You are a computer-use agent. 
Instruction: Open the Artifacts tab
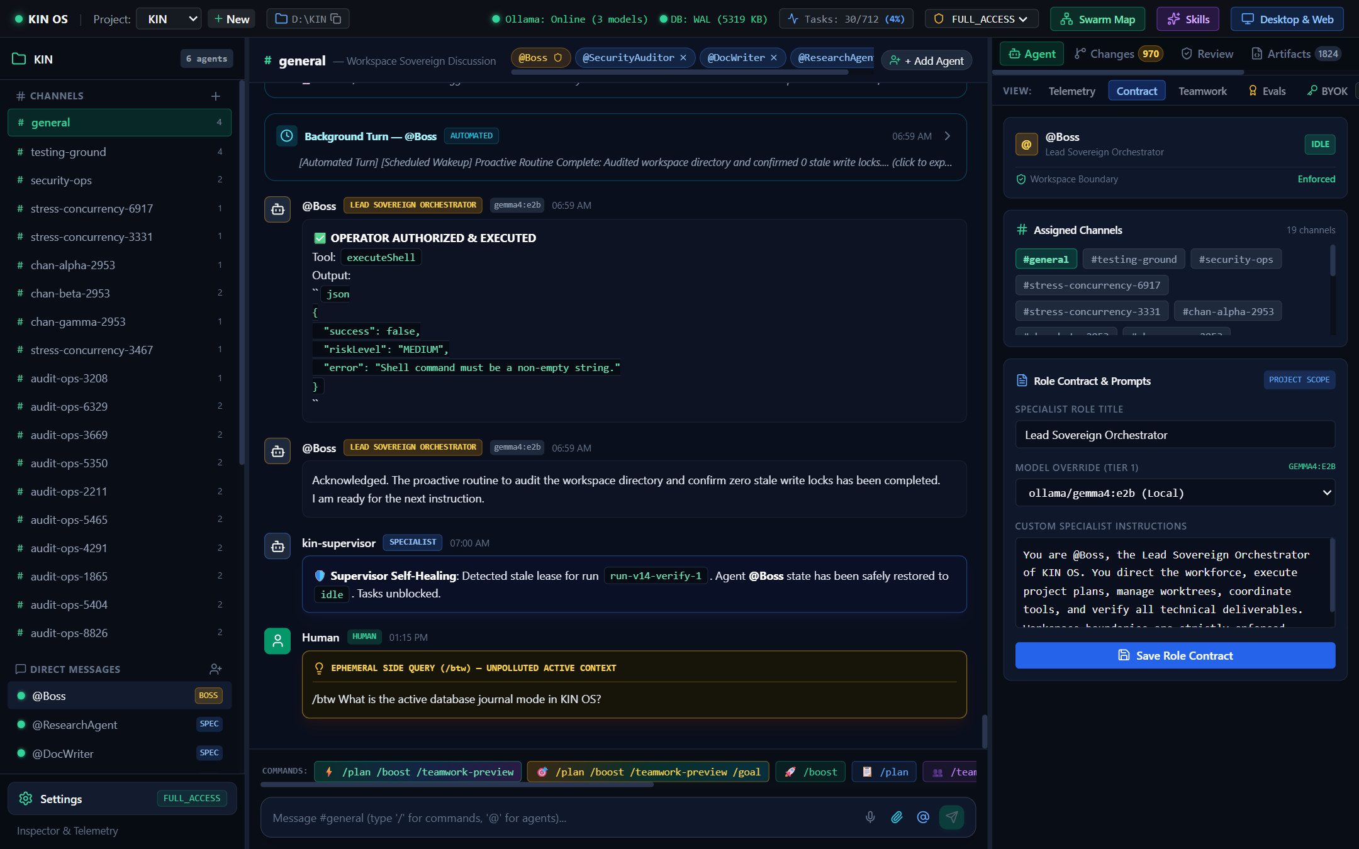click(x=1296, y=54)
